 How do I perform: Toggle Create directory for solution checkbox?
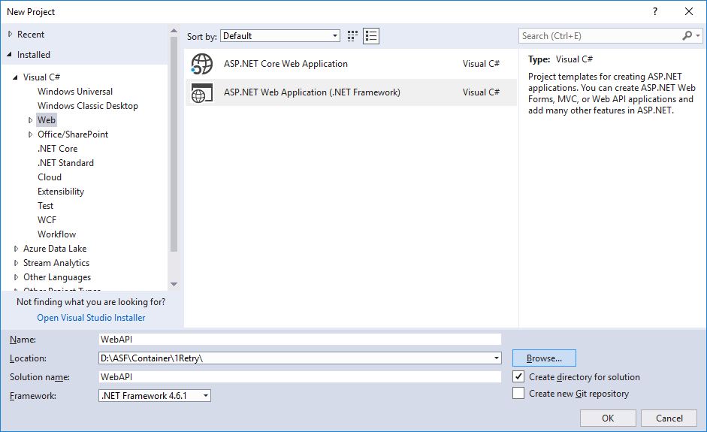pos(518,376)
